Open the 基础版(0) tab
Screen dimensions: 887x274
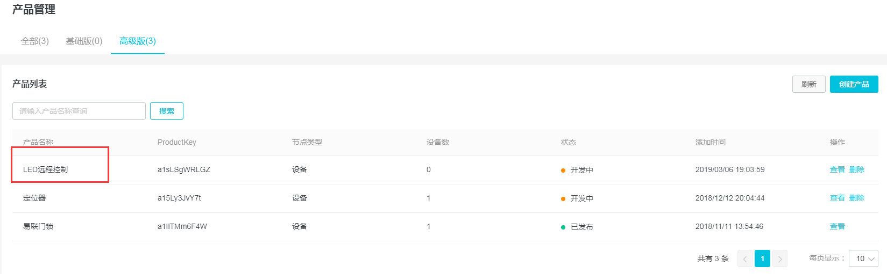point(84,41)
